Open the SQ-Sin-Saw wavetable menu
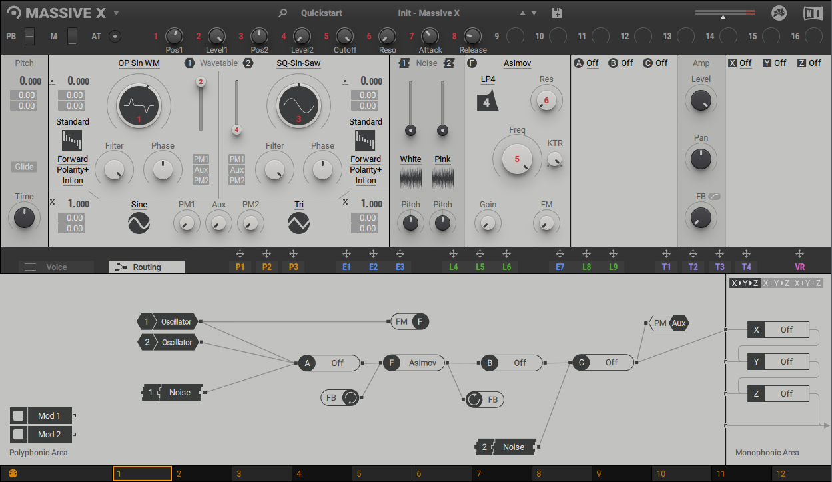Image resolution: width=832 pixels, height=482 pixels. 298,63
